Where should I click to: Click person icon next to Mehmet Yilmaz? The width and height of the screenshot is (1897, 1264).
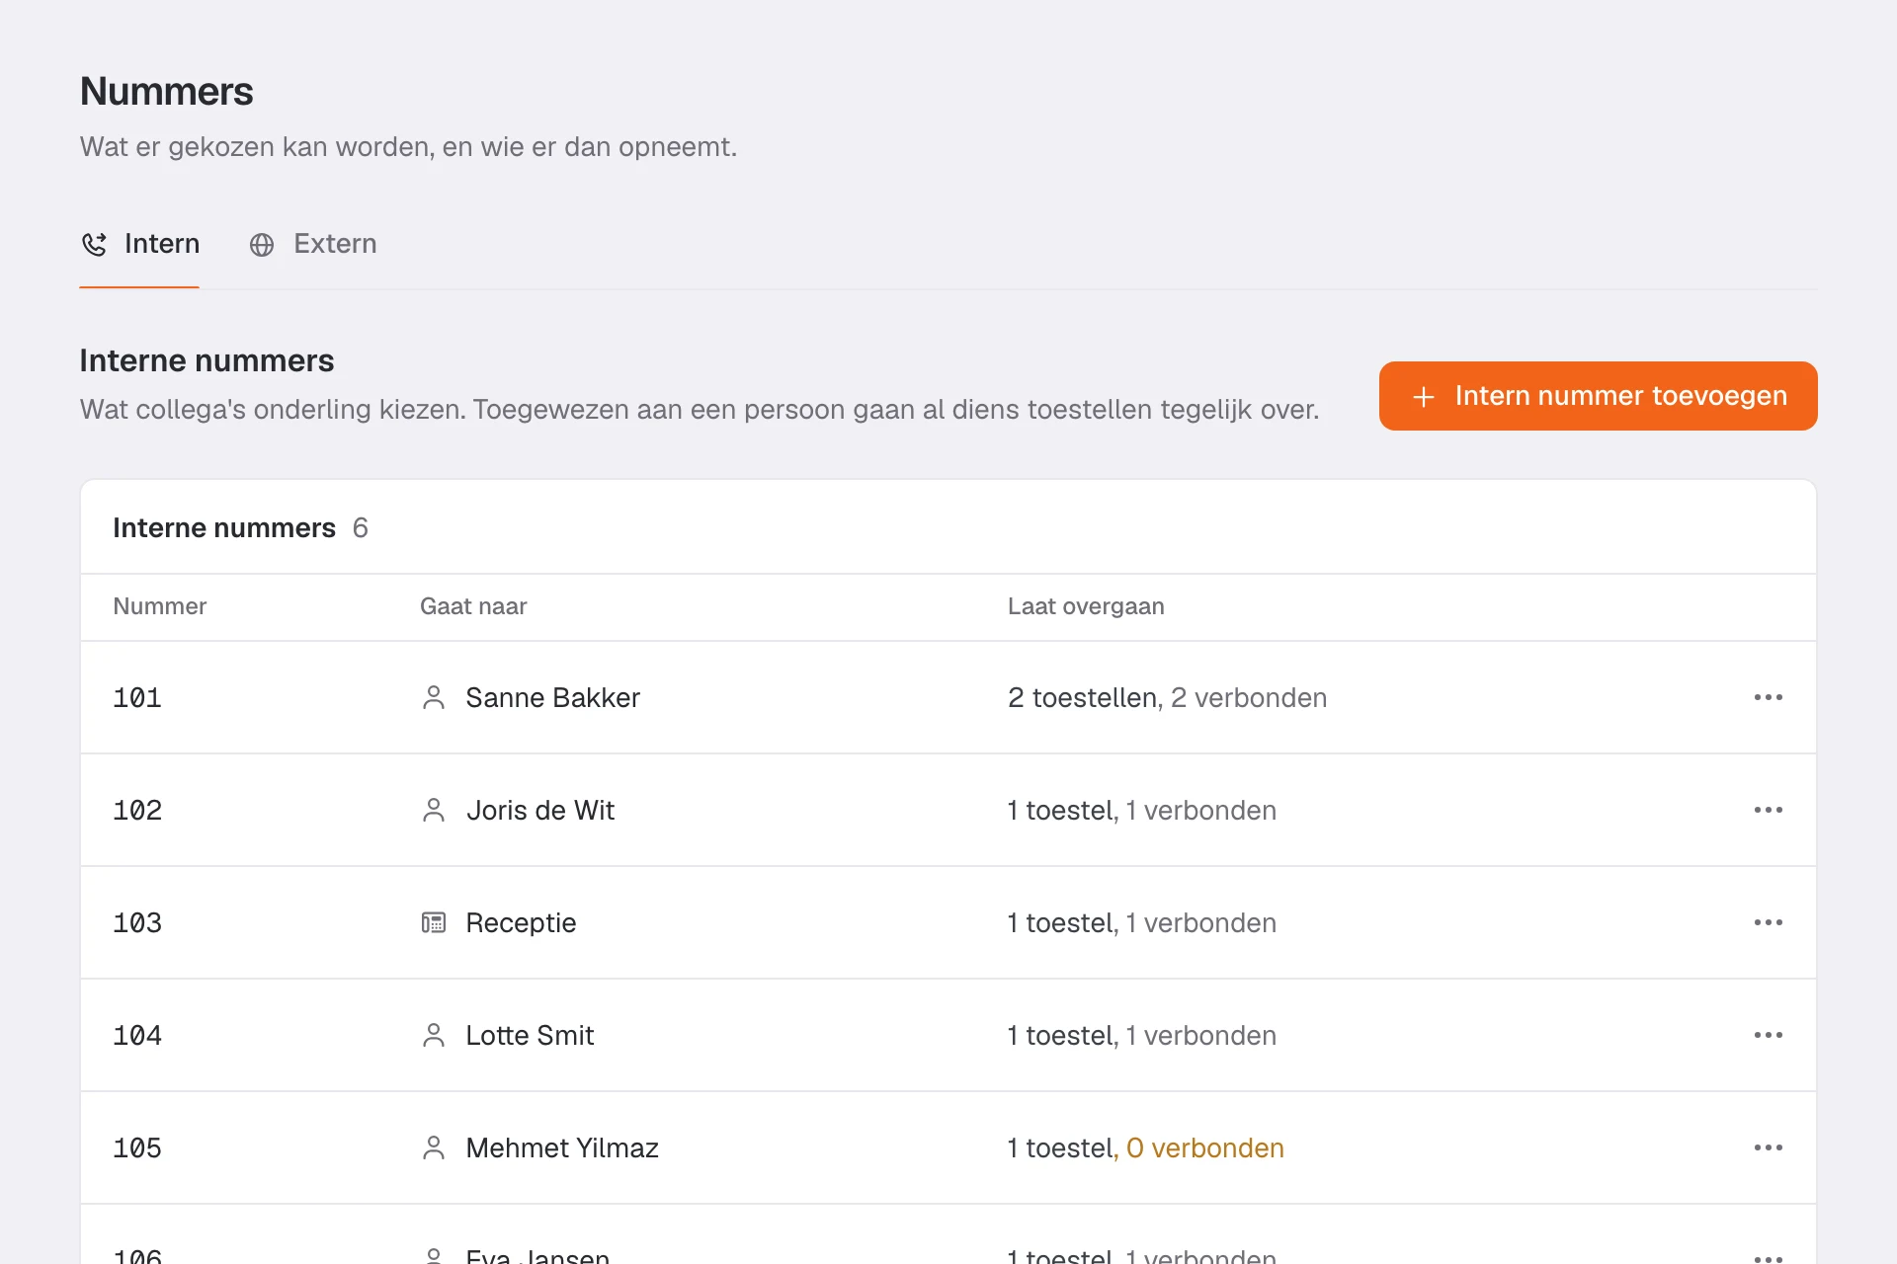point(433,1148)
